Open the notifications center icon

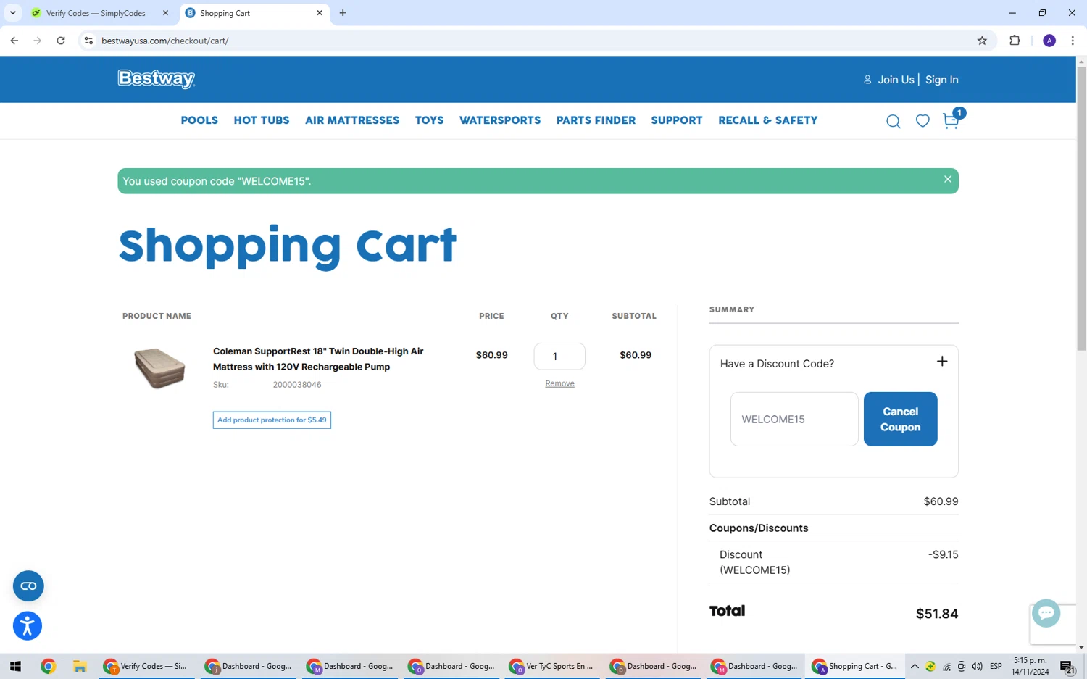1067,667
